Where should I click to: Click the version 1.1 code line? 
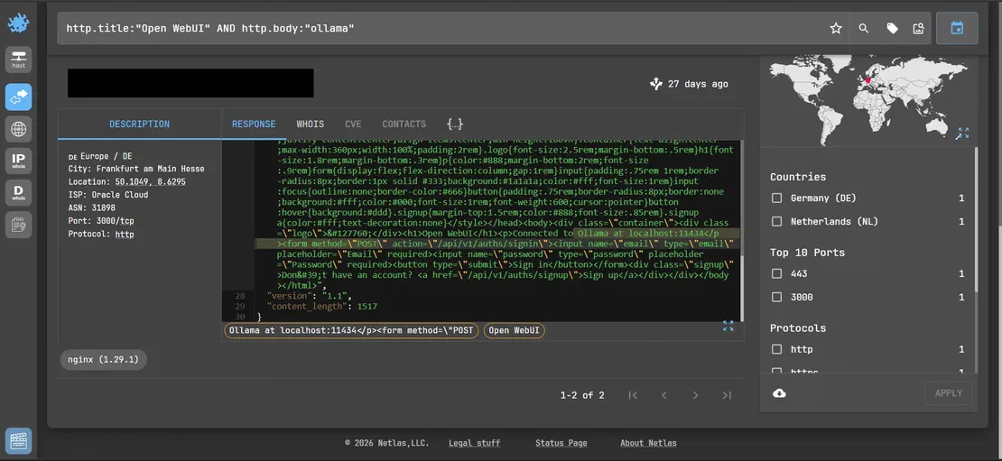click(x=310, y=296)
